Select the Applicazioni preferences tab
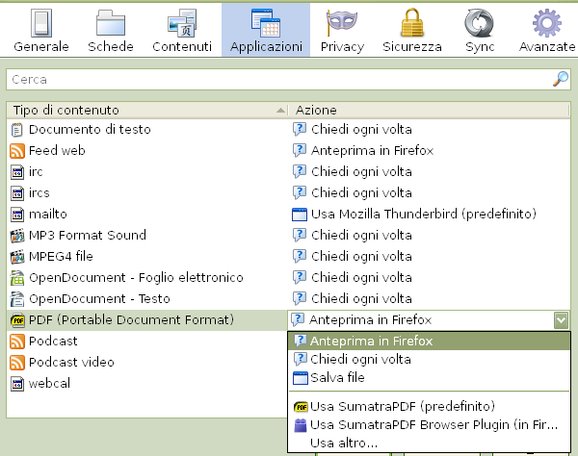The height and width of the screenshot is (456, 578). (266, 31)
